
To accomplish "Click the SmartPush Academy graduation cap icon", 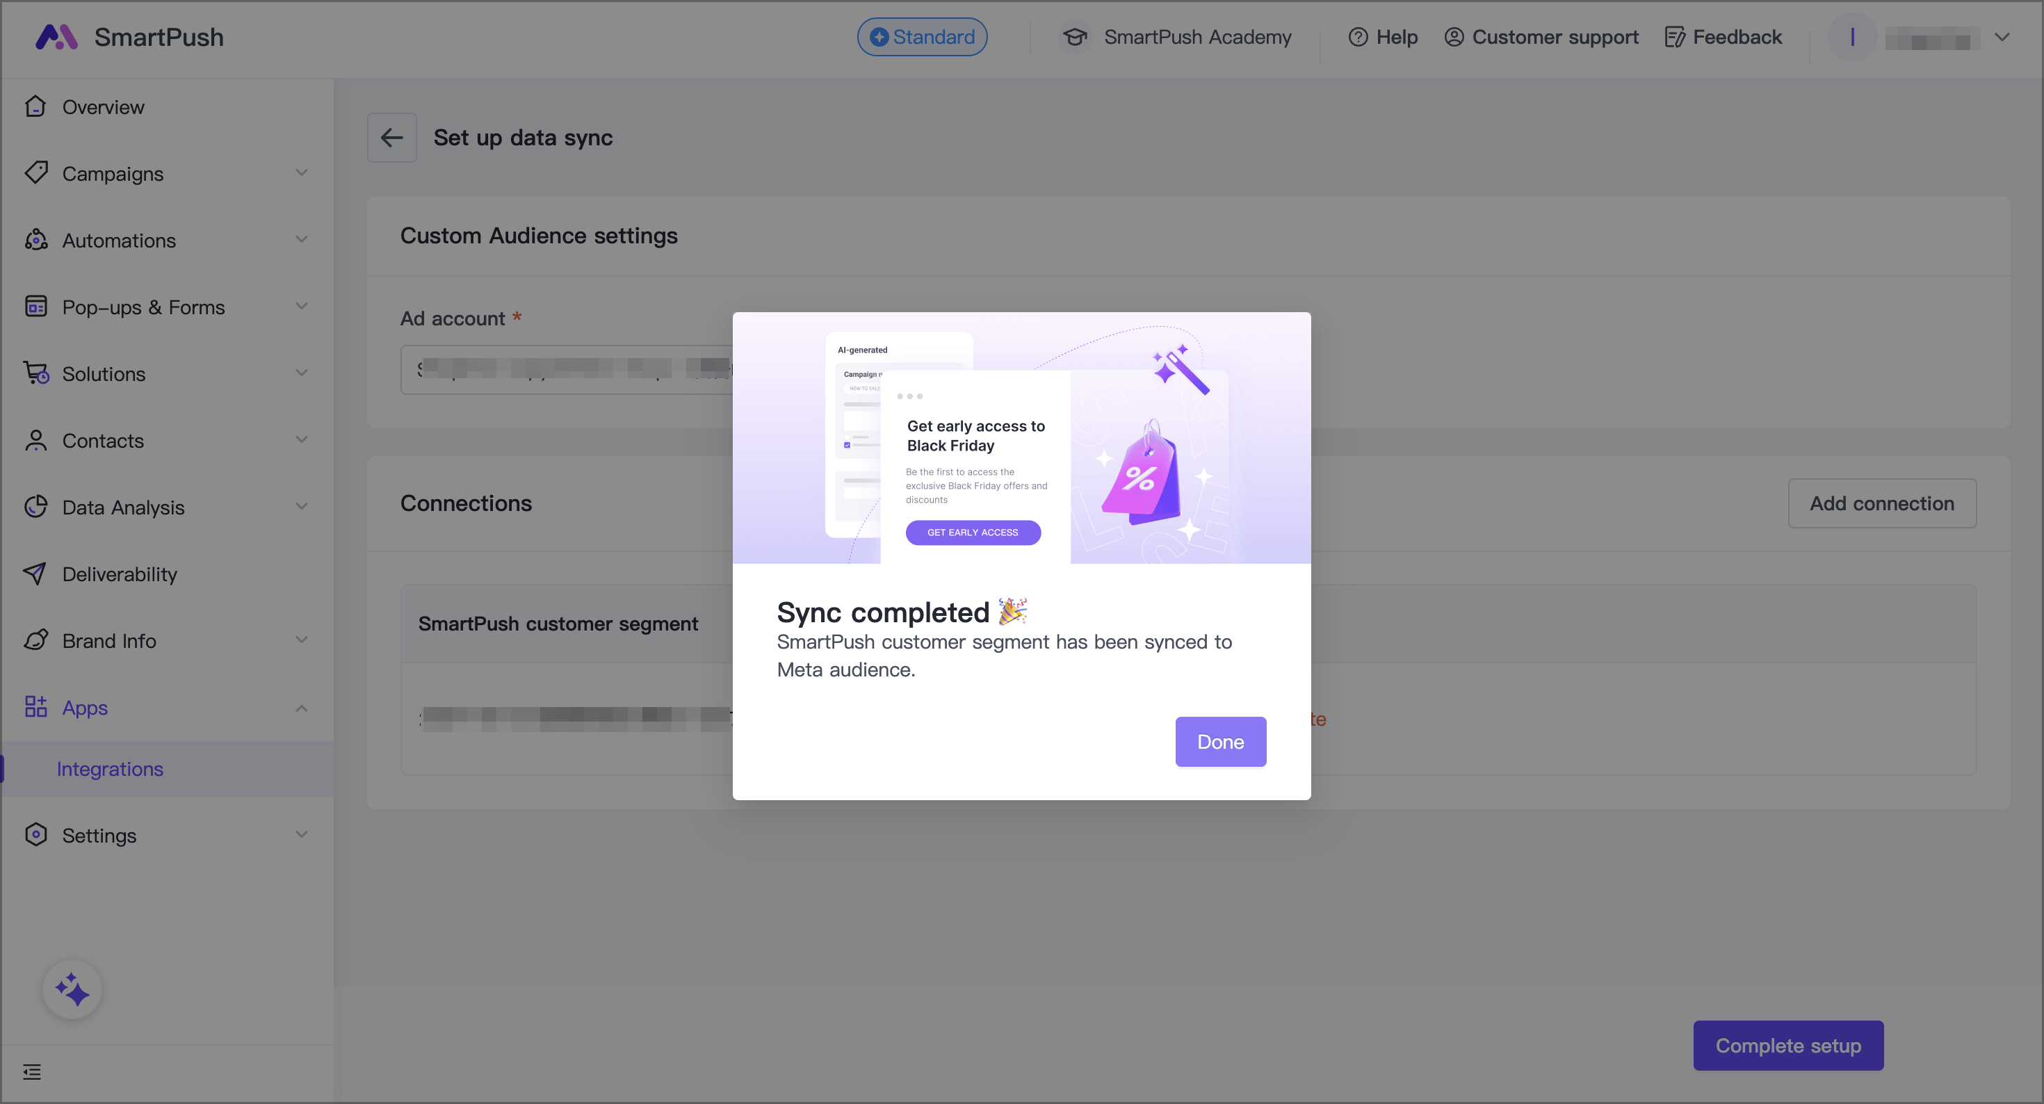I will [x=1074, y=38].
